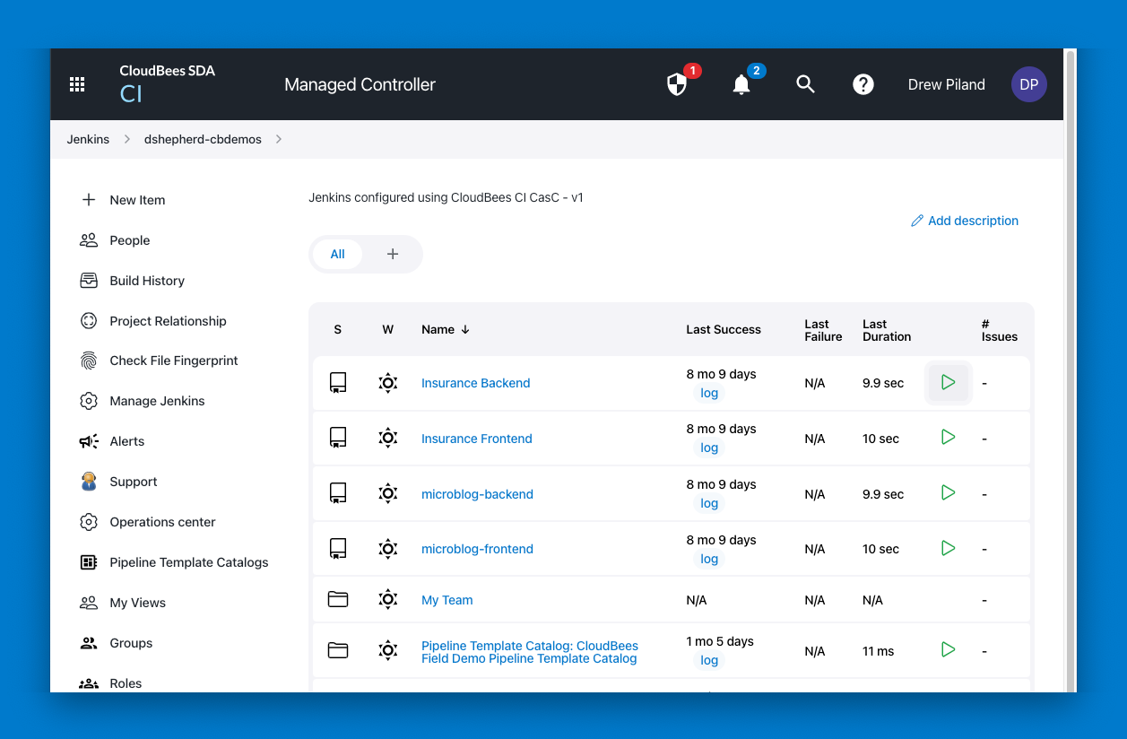Expand the dshepherd-cbdemos breadcrumb chevron
Image resolution: width=1127 pixels, height=739 pixels.
pos(279,139)
